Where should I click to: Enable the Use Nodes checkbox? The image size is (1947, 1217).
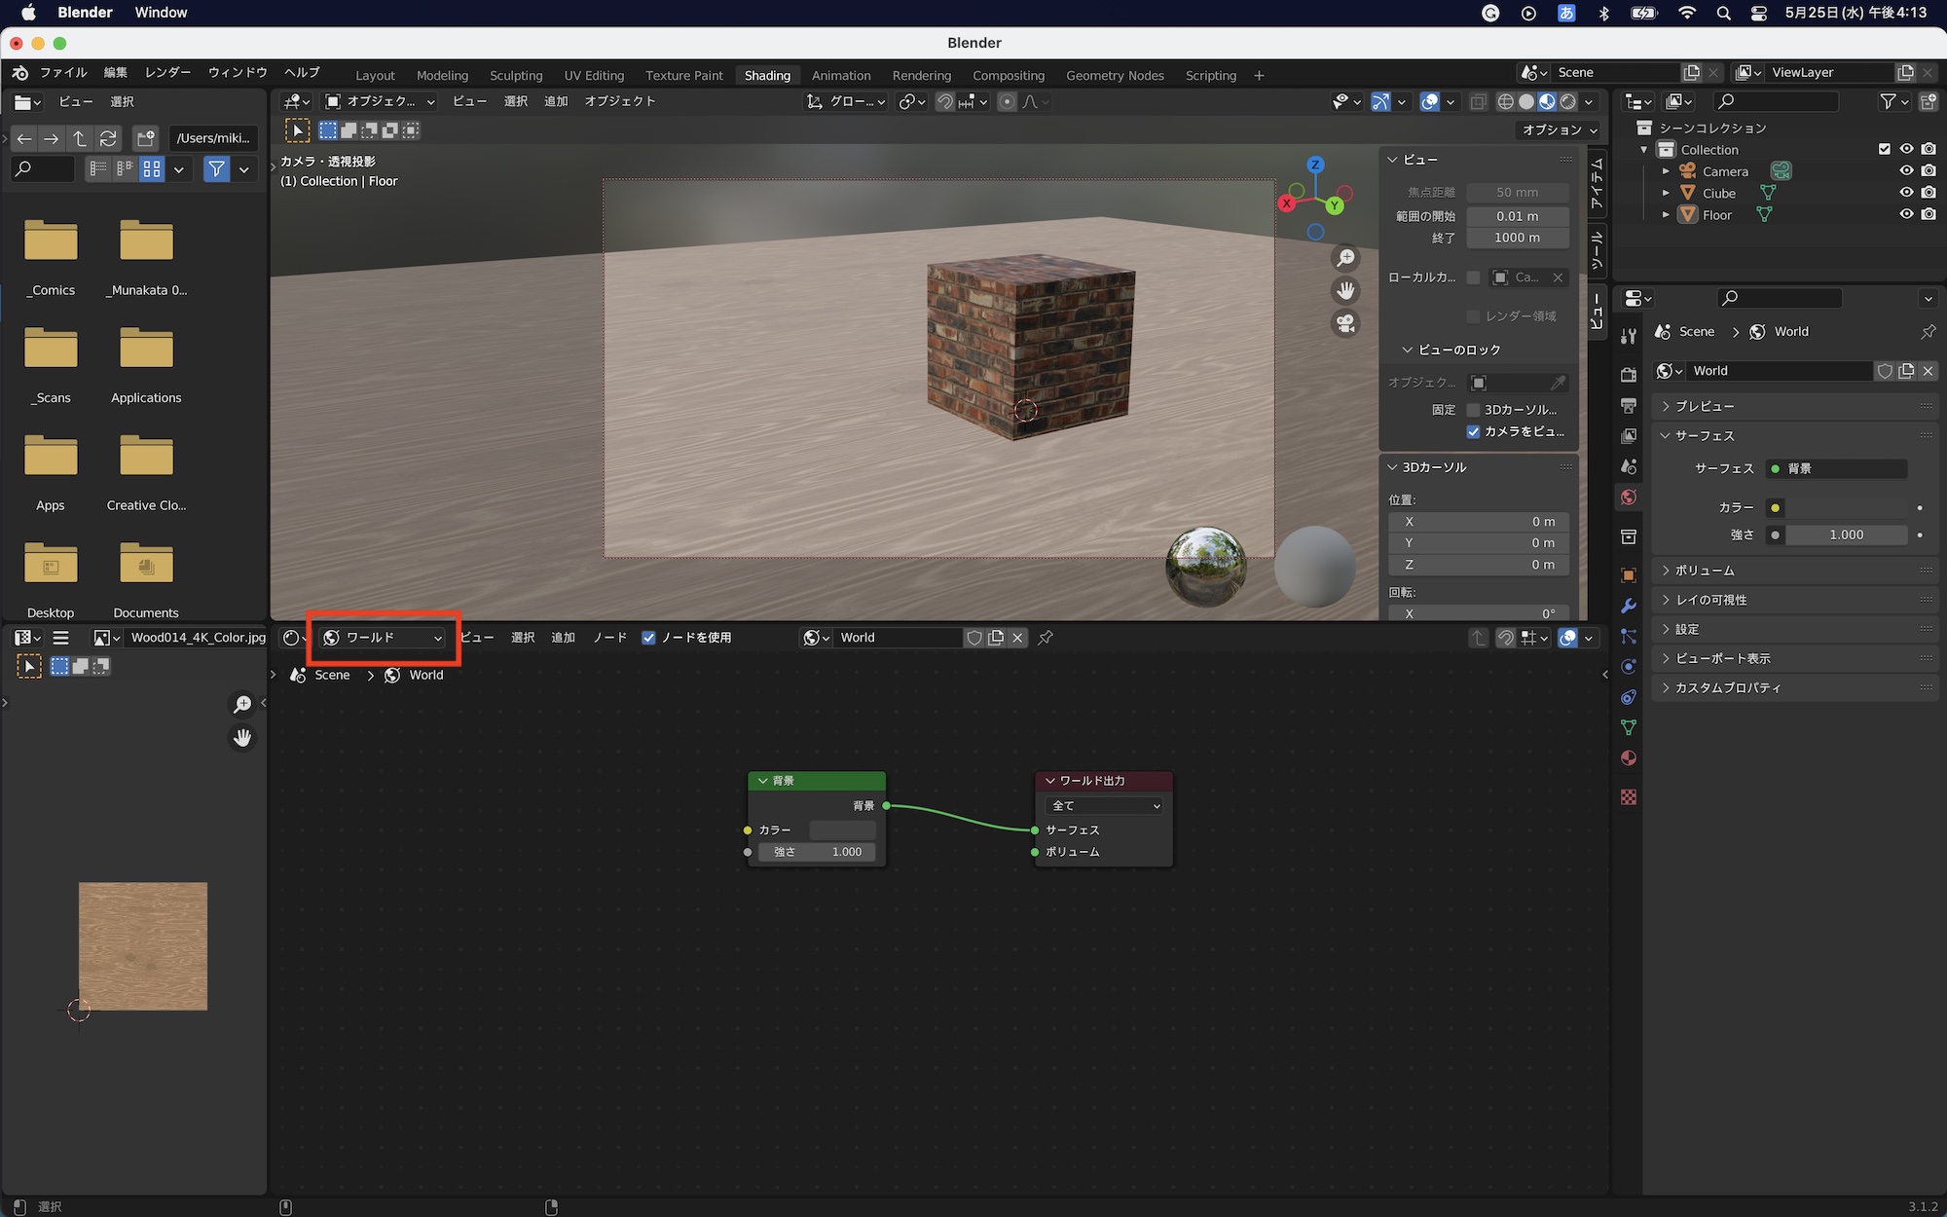click(648, 638)
